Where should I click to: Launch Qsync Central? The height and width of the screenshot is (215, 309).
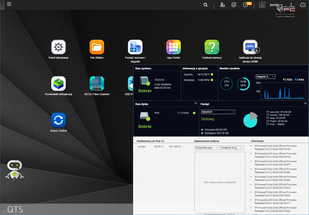pyautogui.click(x=58, y=120)
